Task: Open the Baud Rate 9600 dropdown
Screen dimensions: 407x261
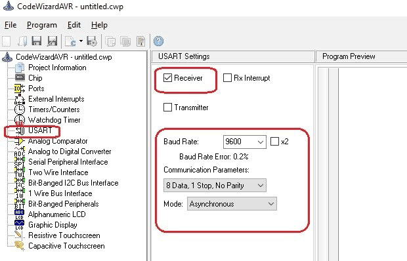Action: 244,142
